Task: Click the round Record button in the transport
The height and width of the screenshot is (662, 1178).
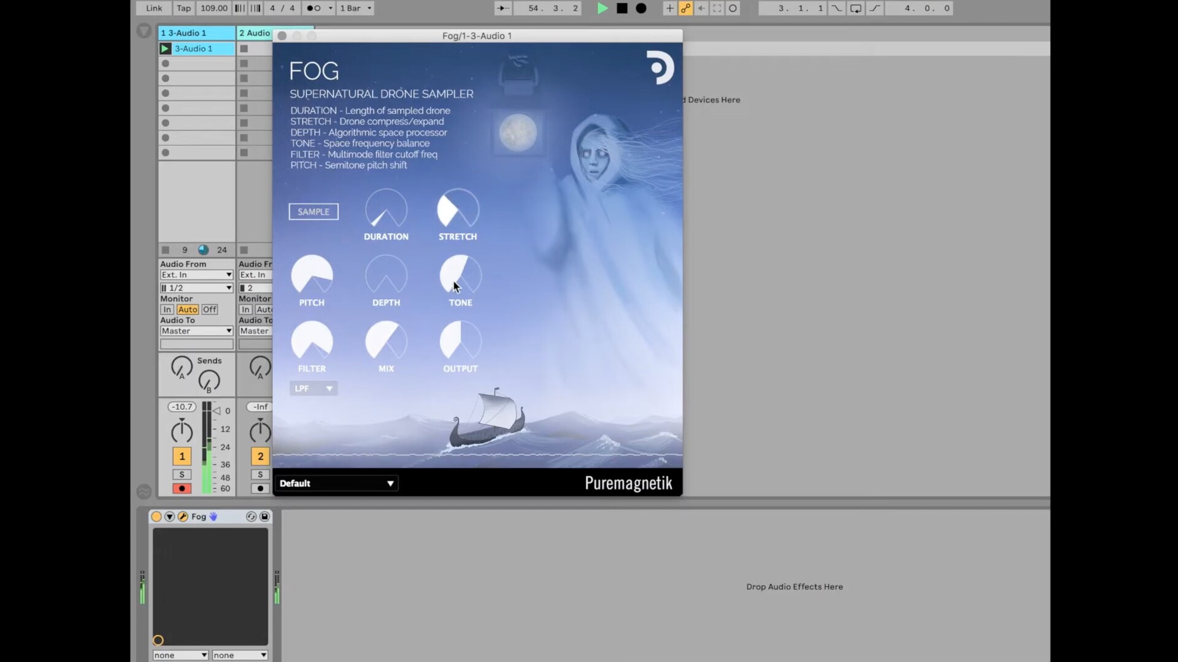Action: (641, 8)
